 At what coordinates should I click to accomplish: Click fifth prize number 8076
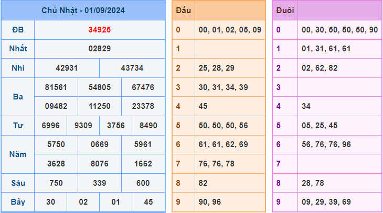(x=99, y=163)
